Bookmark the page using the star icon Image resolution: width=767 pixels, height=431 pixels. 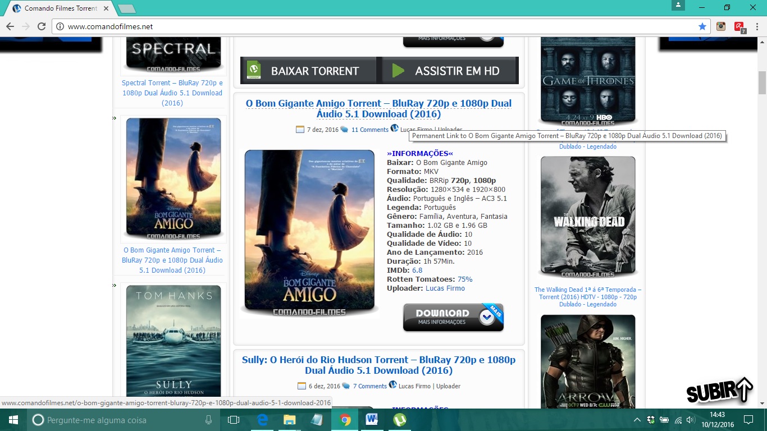click(702, 26)
